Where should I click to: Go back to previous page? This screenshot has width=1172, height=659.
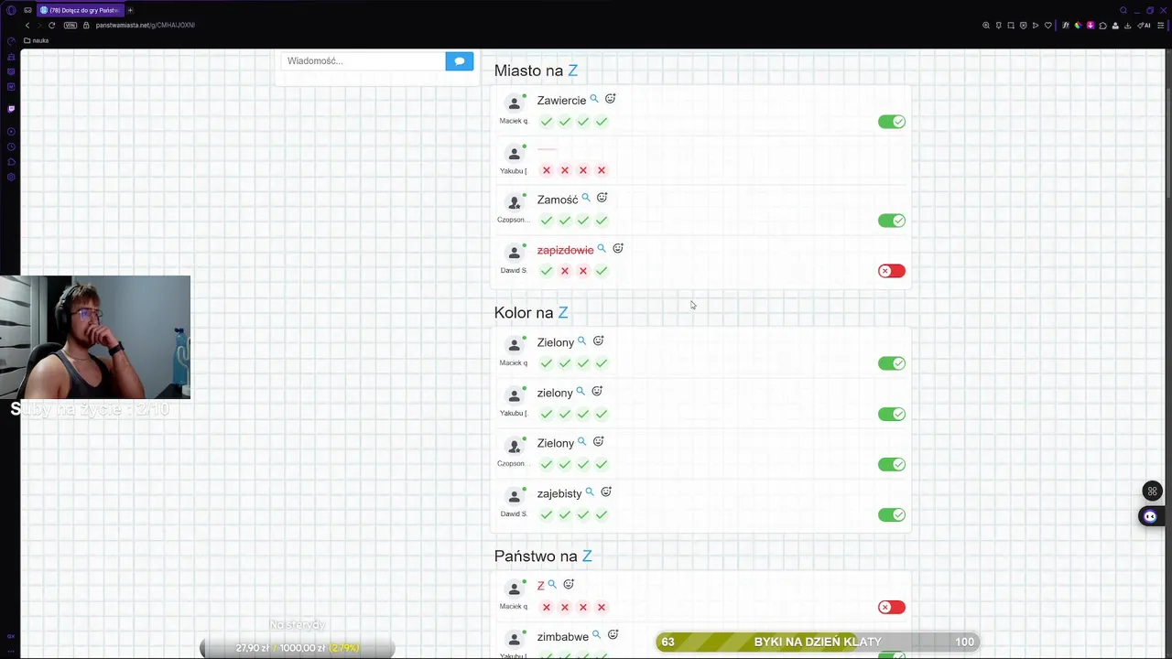[x=27, y=26]
